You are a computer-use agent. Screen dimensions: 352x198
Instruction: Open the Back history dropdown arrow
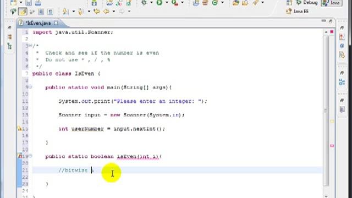coord(114,12)
